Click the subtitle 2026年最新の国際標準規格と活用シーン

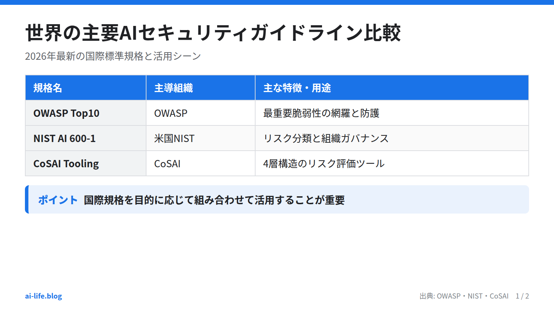pos(113,56)
